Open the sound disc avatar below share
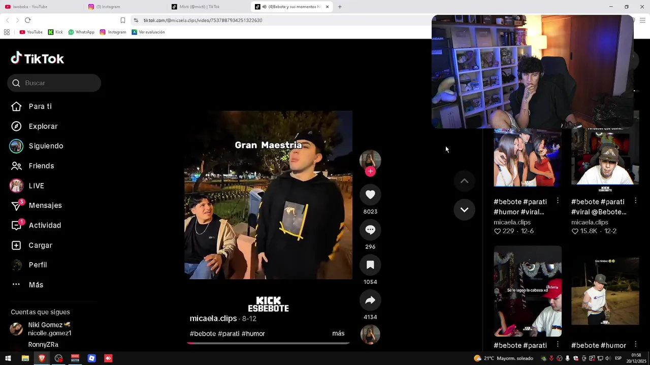This screenshot has height=365, width=650. (370, 335)
